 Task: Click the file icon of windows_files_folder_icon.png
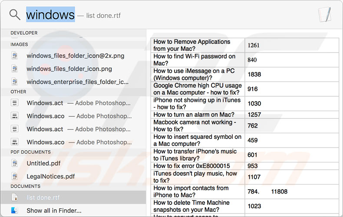(15, 69)
